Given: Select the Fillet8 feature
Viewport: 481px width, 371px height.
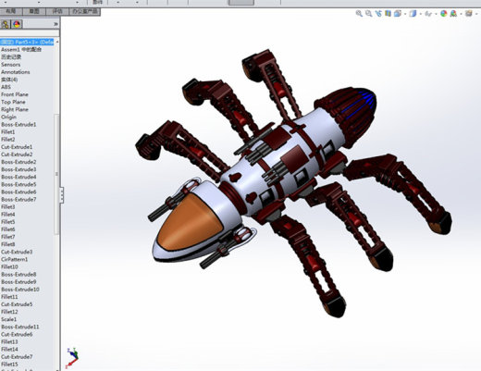Looking at the screenshot, I should tap(8, 244).
